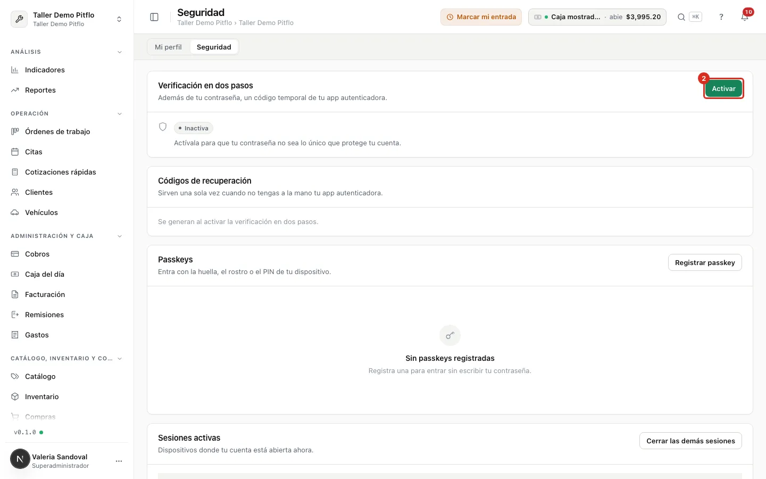Open Órdenes de trabajo in the sidebar
Screen dimensions: 766x479
pyautogui.click(x=67, y=131)
